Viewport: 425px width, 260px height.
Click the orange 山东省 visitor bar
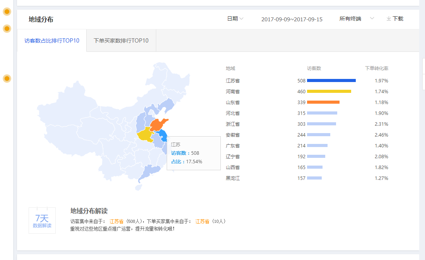pos(323,102)
